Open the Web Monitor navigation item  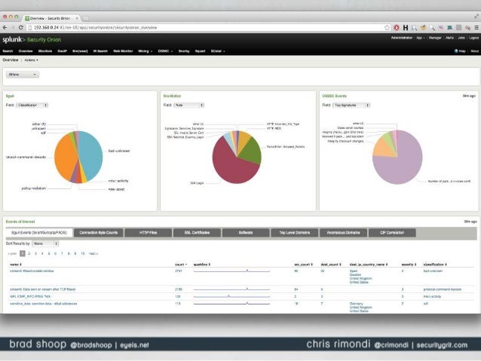click(x=123, y=51)
